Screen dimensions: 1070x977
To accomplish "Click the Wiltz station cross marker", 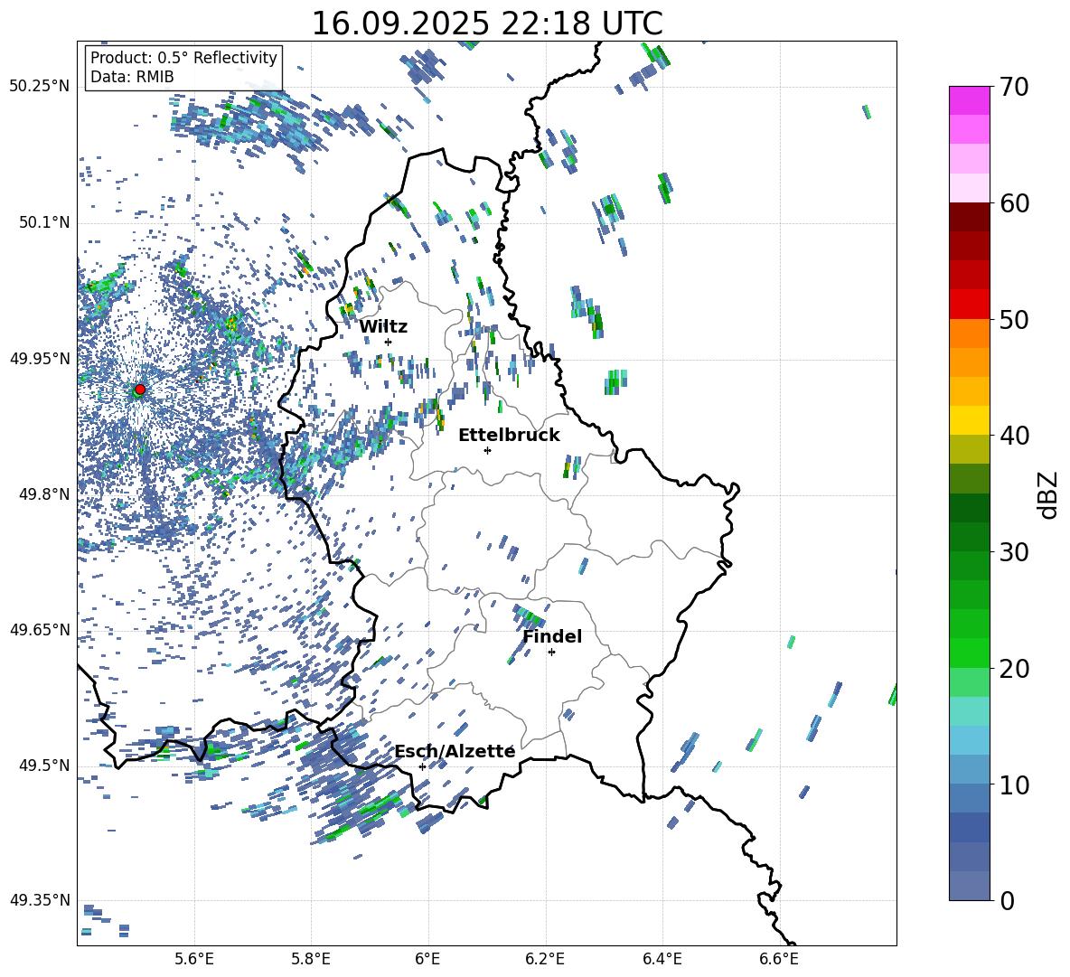I will [389, 342].
